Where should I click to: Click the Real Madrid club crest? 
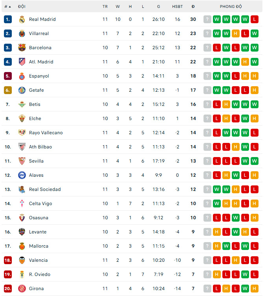pyautogui.click(x=22, y=19)
